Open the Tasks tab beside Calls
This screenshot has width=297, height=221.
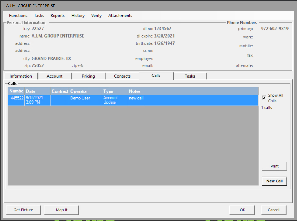point(190,76)
